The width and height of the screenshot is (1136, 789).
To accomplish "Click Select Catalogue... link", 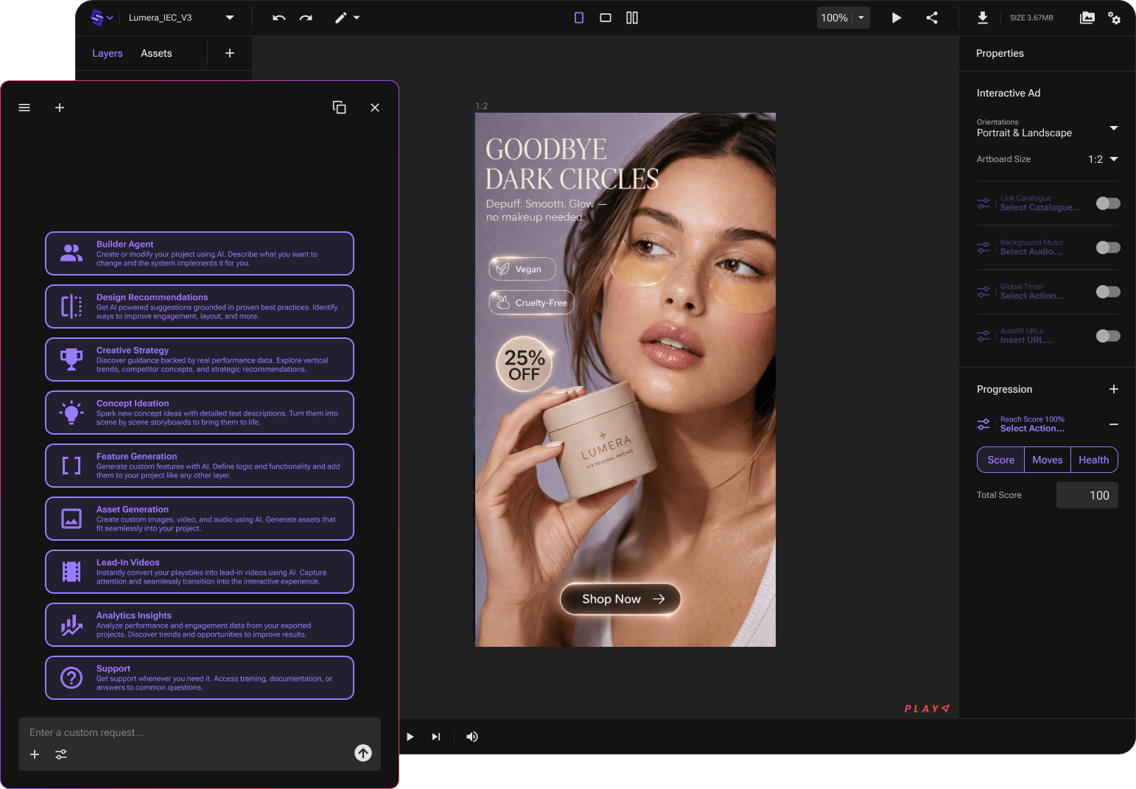I will 1040,208.
